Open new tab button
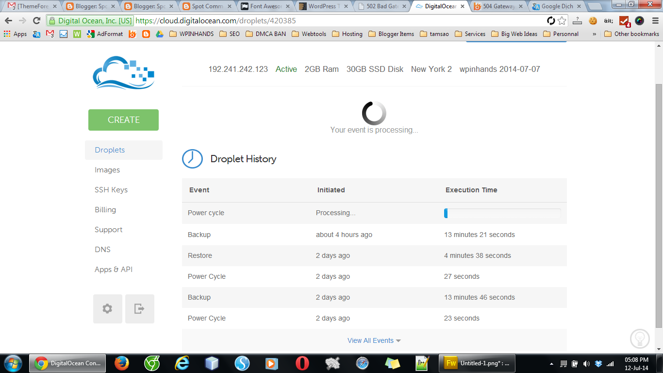 [x=594, y=7]
